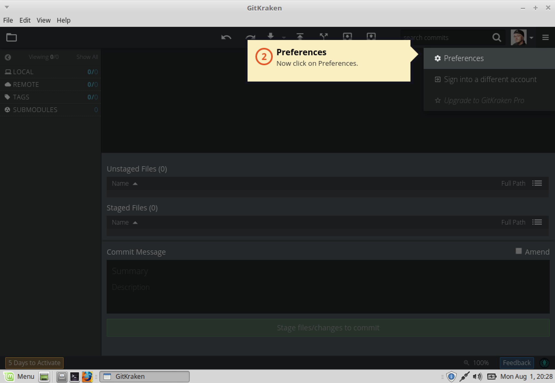Expand the LOCAL section
The width and height of the screenshot is (555, 383).
50,72
